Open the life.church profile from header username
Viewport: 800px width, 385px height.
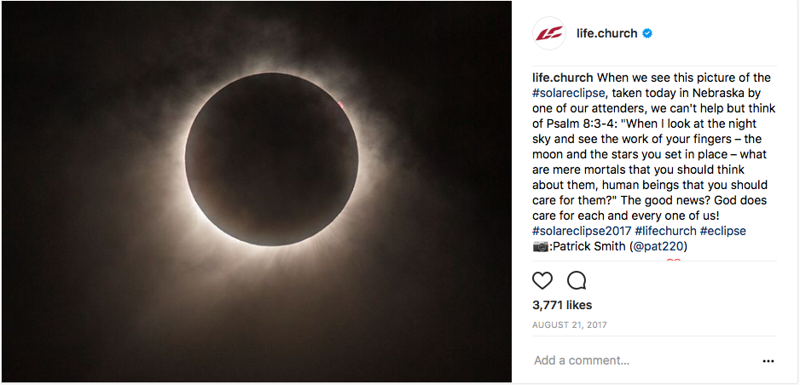606,33
